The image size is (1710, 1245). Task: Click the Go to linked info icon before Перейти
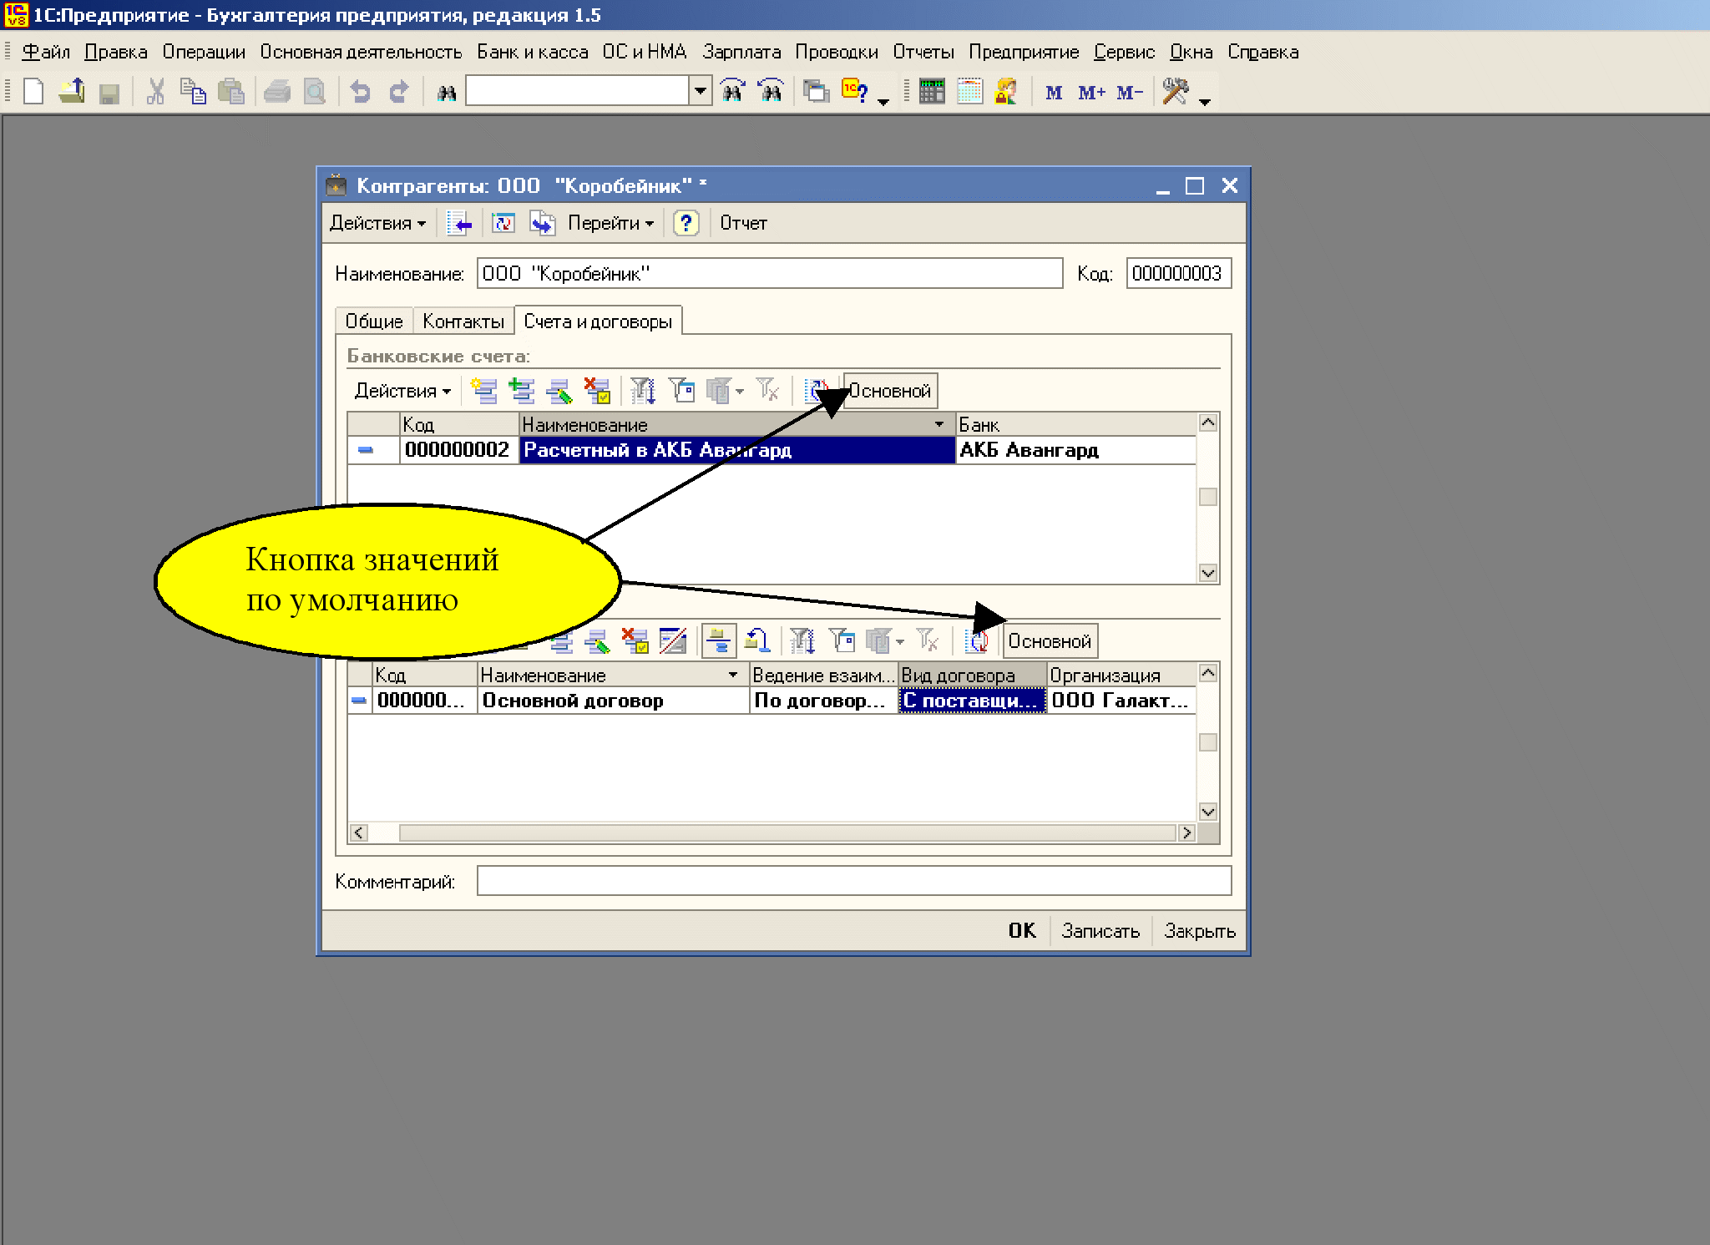coord(542,223)
